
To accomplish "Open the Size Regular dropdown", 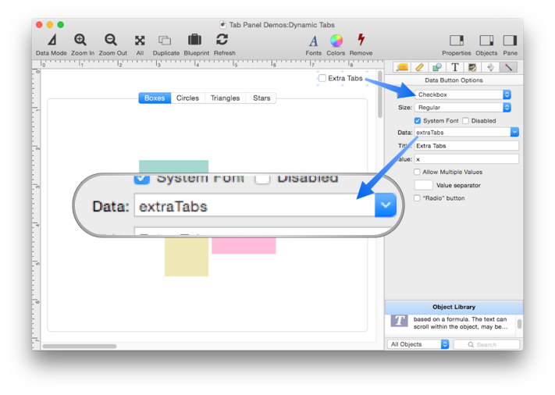I will (x=463, y=108).
